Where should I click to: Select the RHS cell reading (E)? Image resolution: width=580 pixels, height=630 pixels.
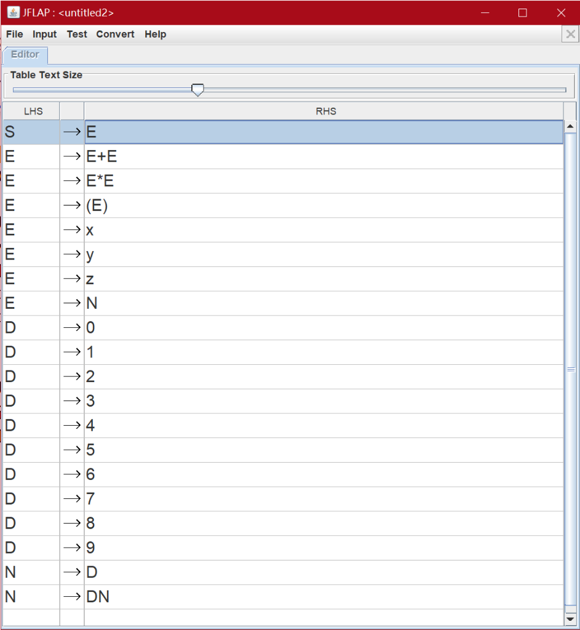[324, 205]
